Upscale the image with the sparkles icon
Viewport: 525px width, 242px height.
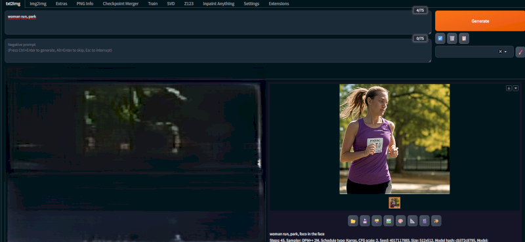click(436, 221)
